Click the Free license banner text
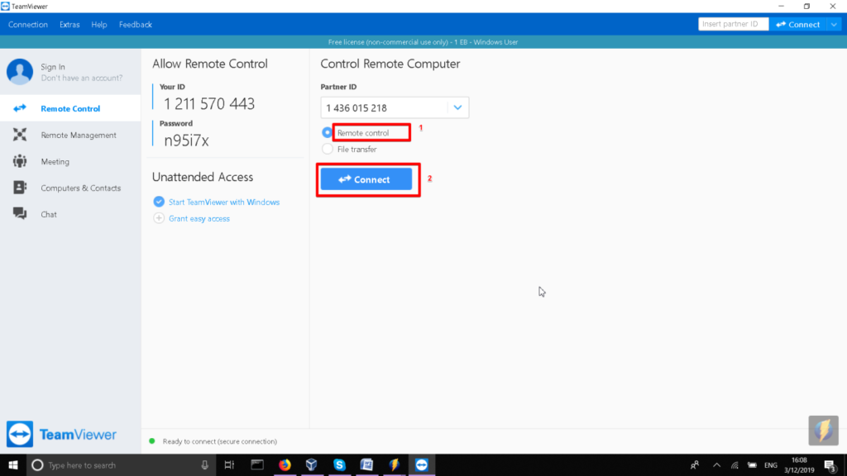847x476 pixels. pyautogui.click(x=423, y=42)
